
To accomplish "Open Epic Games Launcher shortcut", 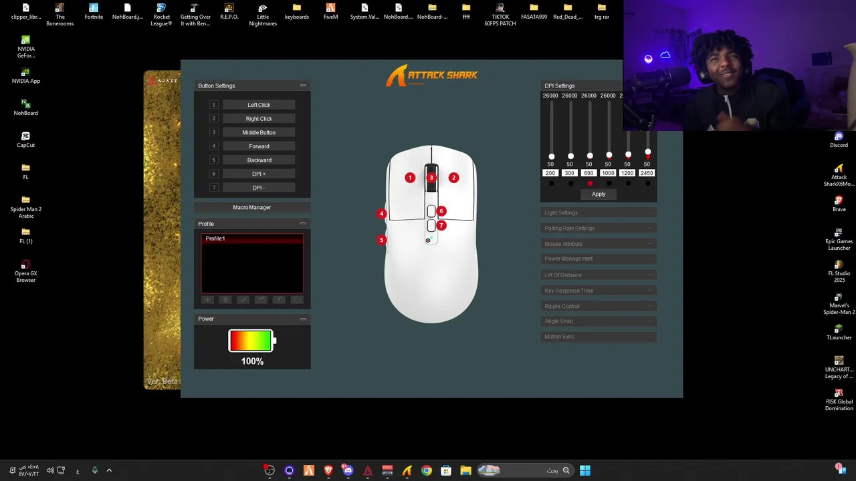I will point(839,239).
